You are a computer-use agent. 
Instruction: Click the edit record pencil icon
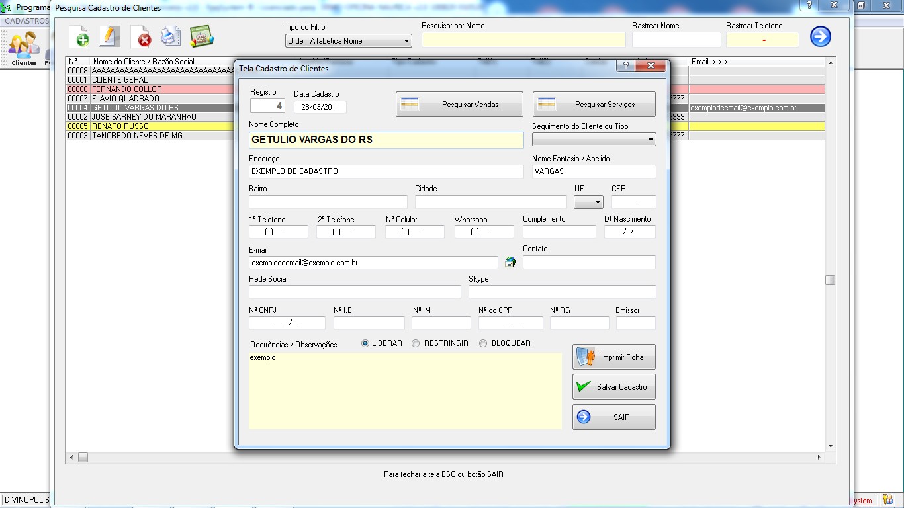(x=109, y=36)
